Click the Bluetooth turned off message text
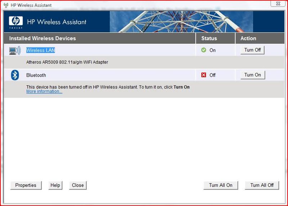 pos(108,87)
